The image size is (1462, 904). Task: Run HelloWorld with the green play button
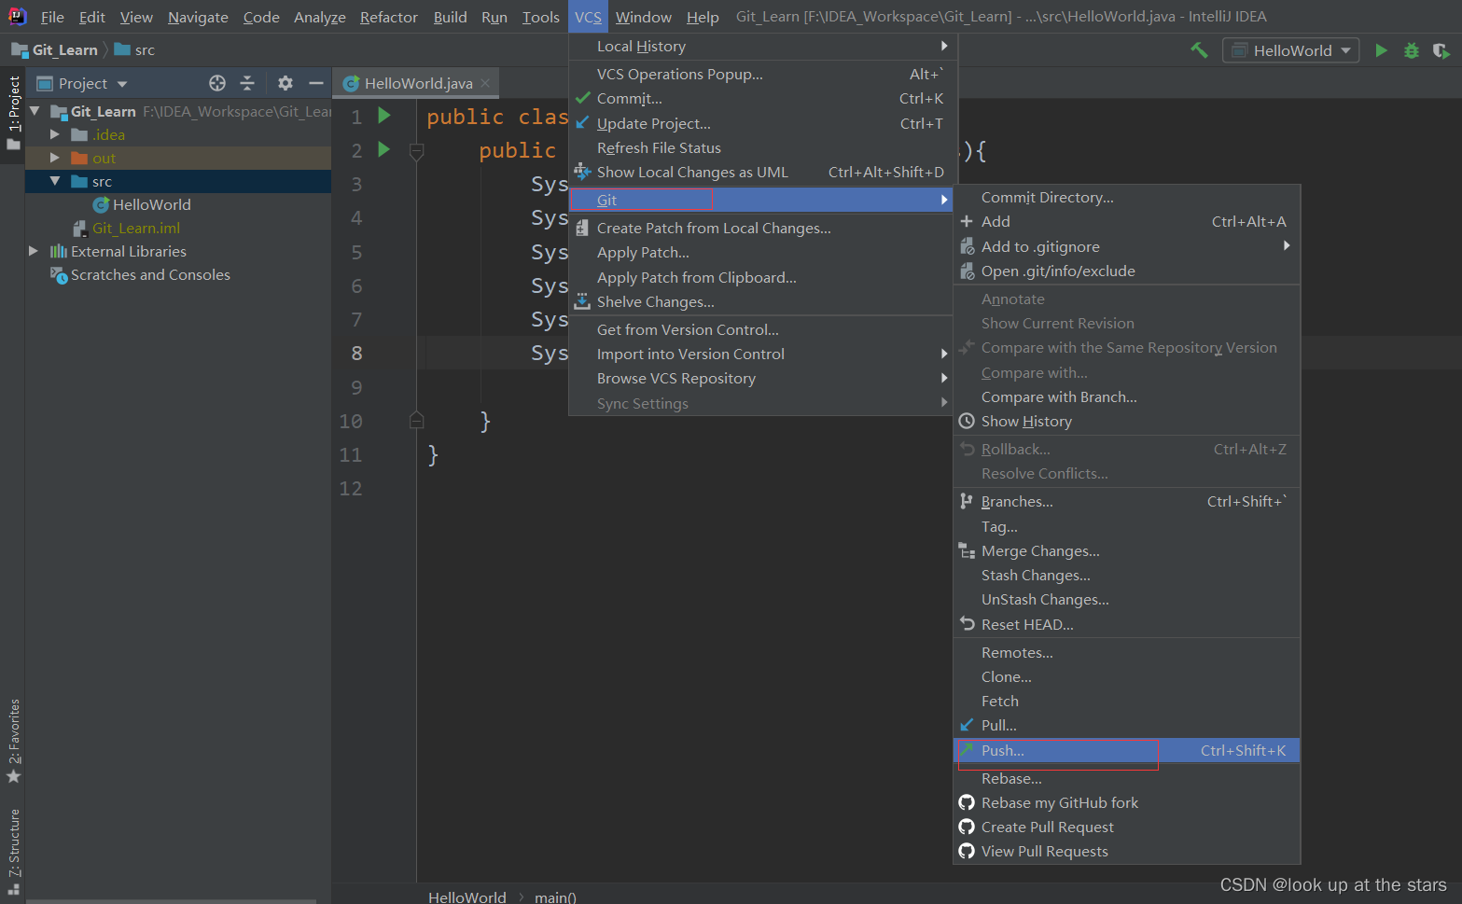1382,50
